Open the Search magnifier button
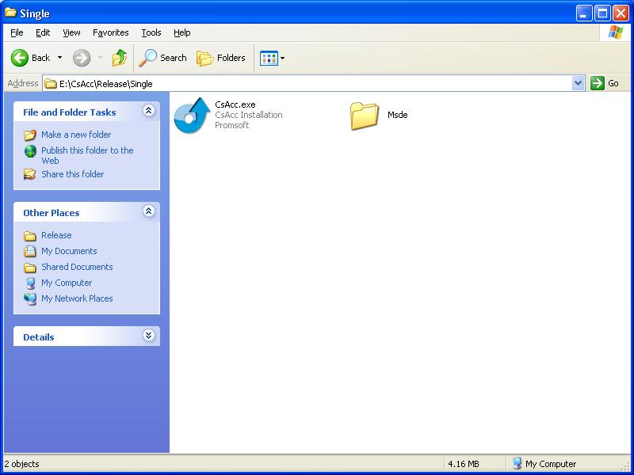 162,58
